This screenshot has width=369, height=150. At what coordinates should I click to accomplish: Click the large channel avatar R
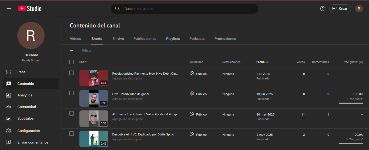pyautogui.click(x=31, y=36)
